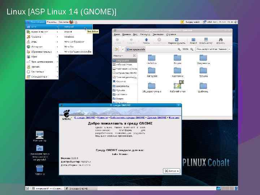Launch Firefox from the top panel

71,22
